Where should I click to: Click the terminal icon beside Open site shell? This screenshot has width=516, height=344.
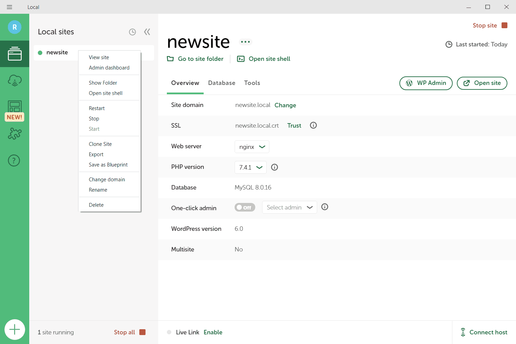tap(241, 59)
